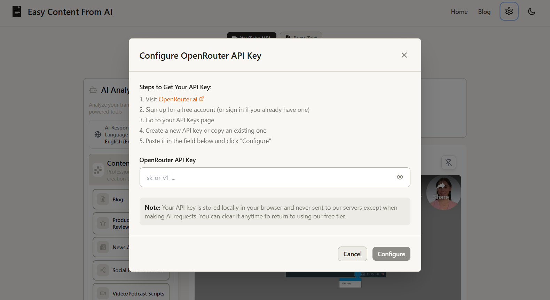
Task: Go to the Home page
Action: [x=459, y=12]
